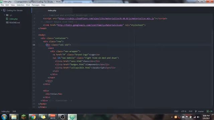Click the index.php file icon in tree
The image size is (214, 120).
7,19
